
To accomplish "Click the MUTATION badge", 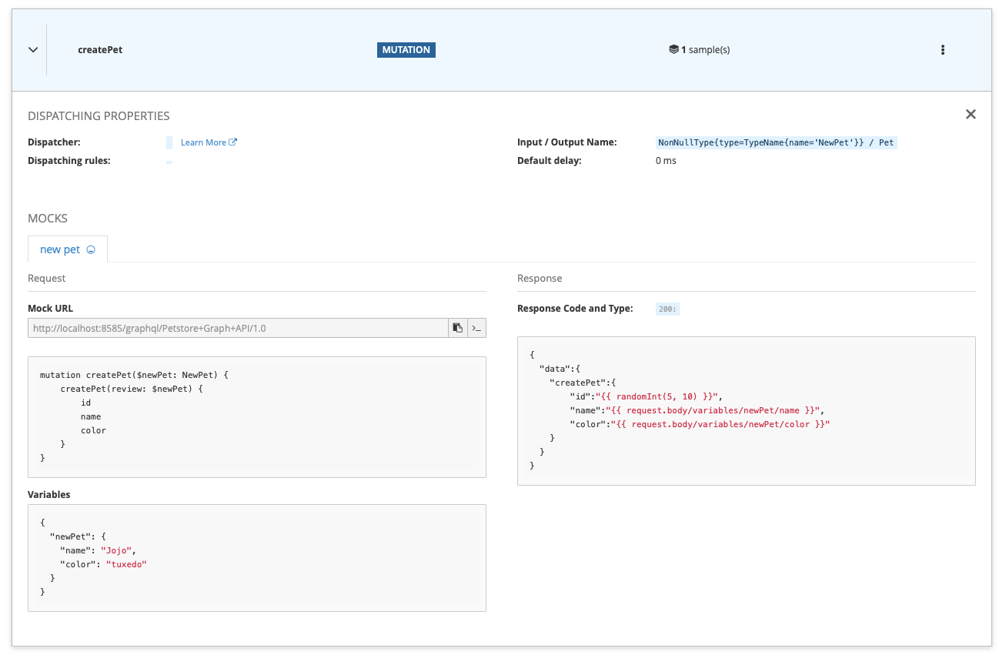I will point(406,49).
